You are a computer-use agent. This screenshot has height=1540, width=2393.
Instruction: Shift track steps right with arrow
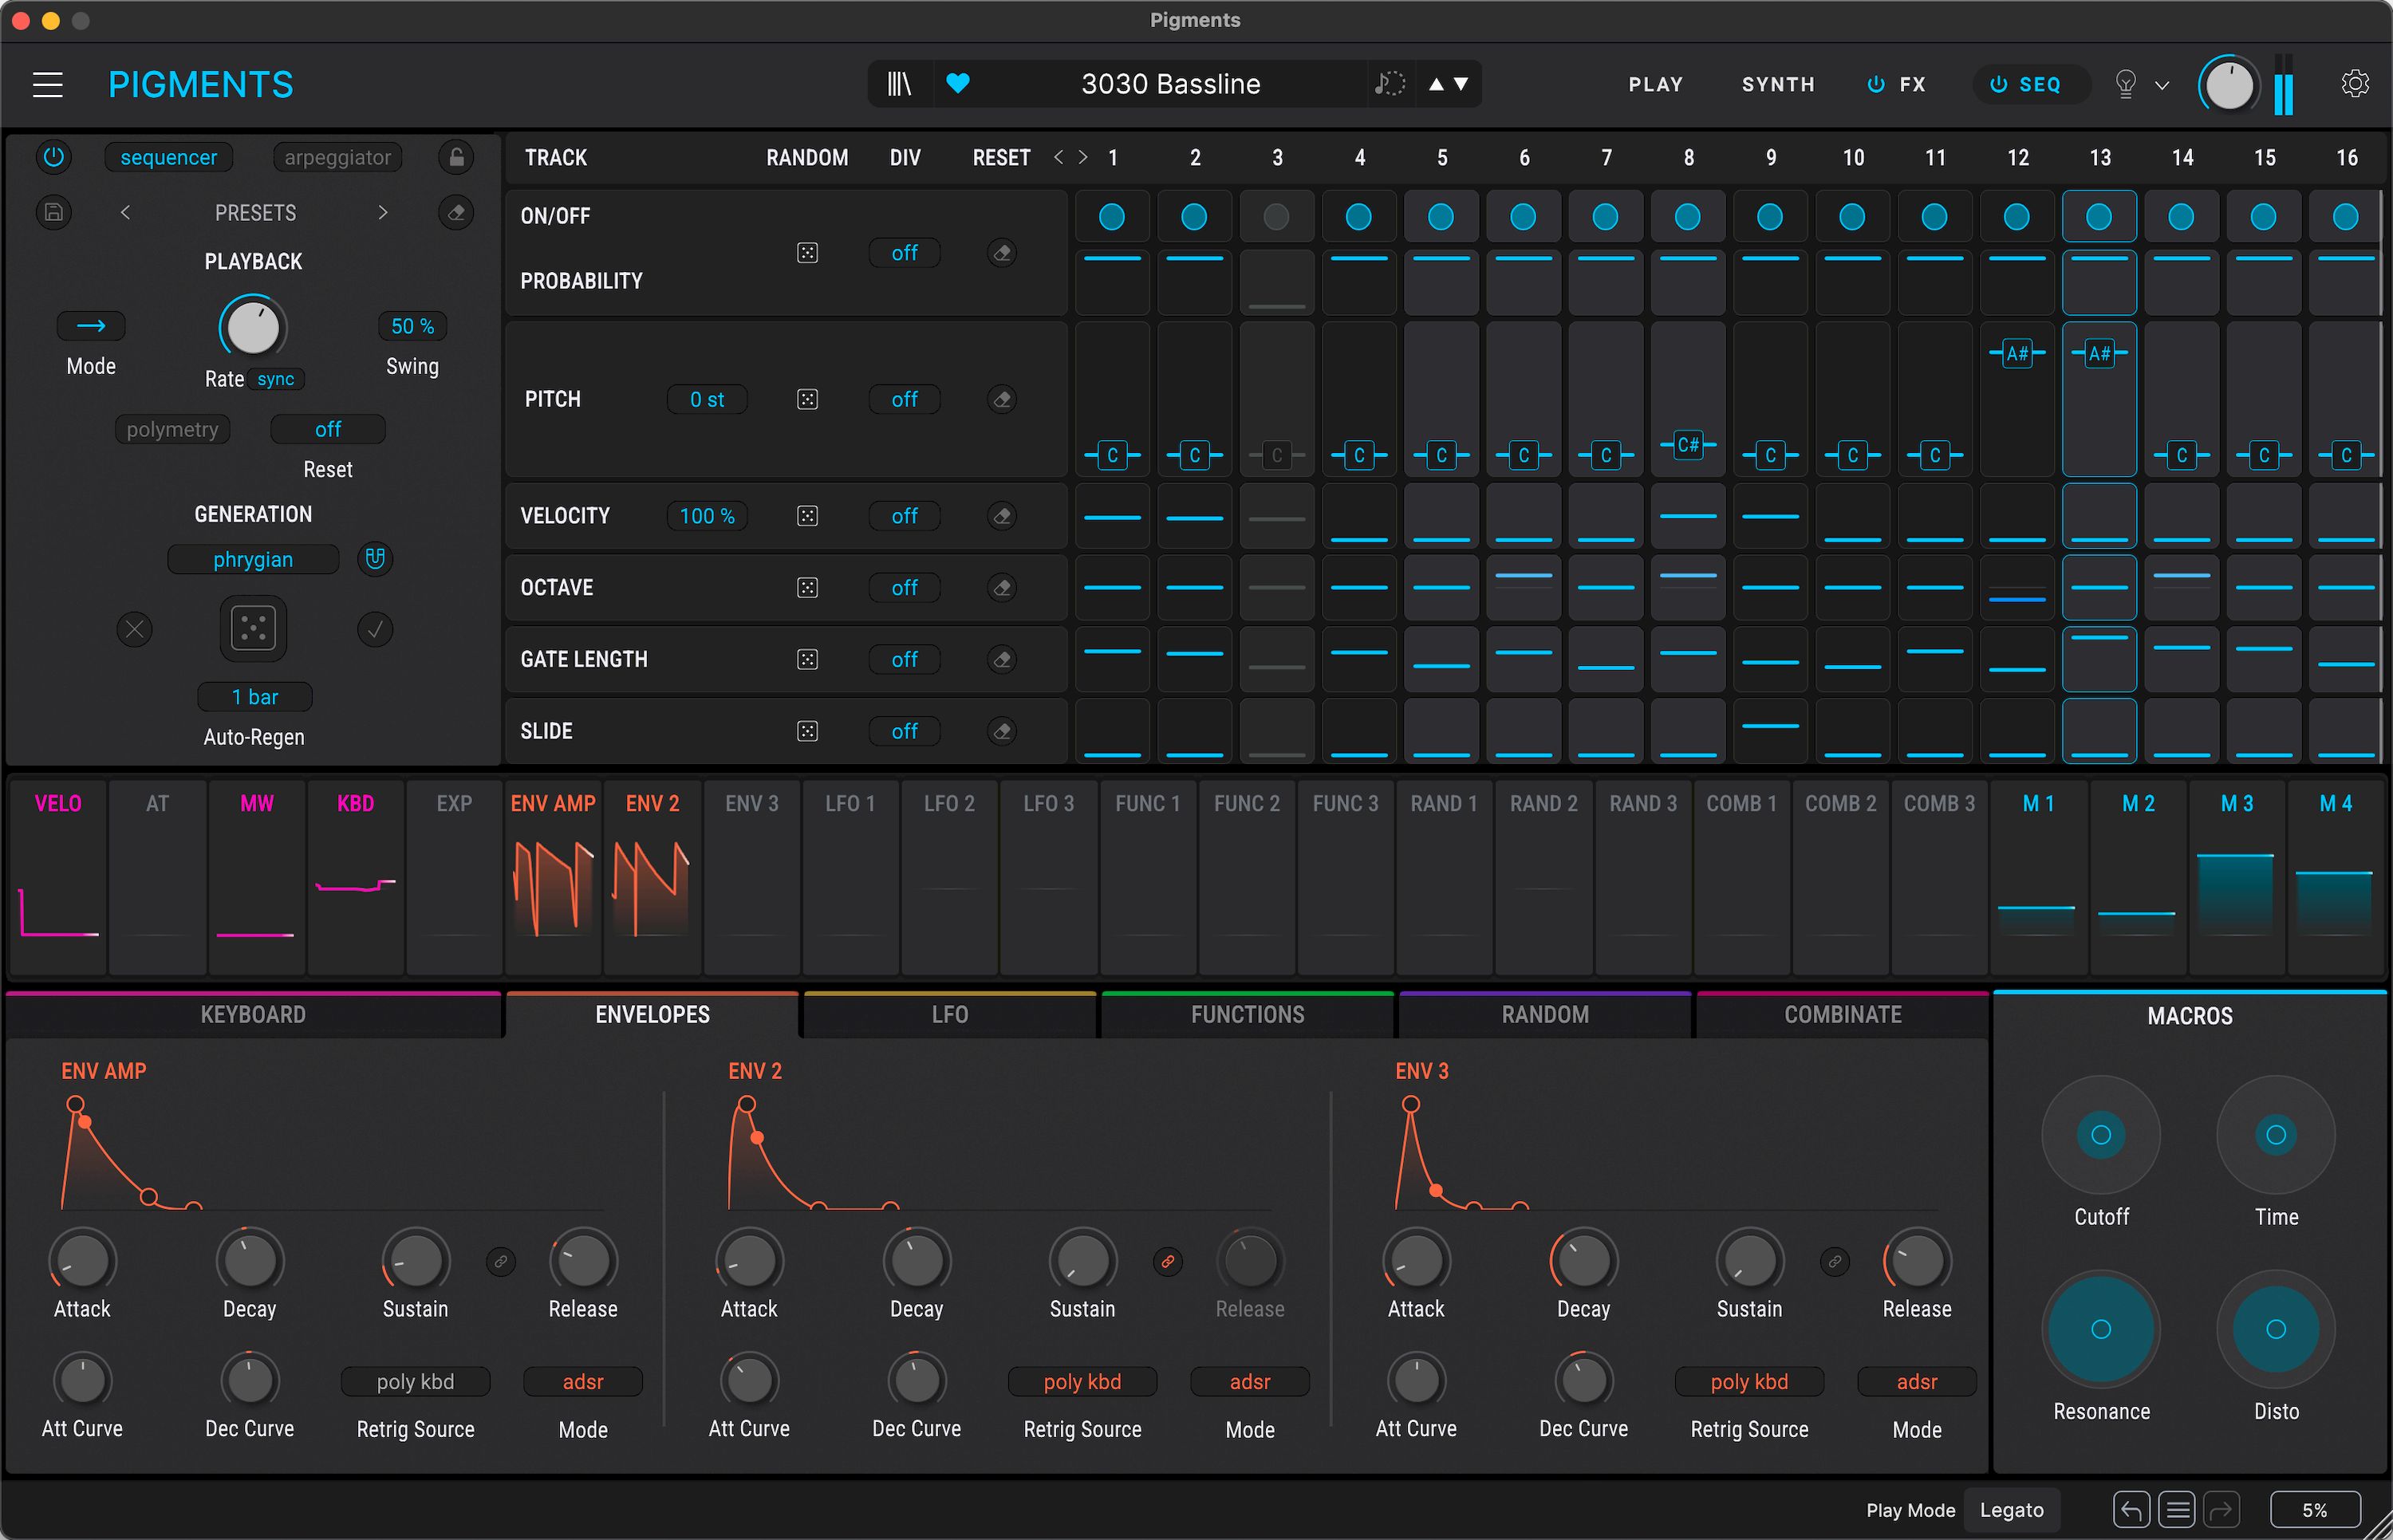(1083, 157)
